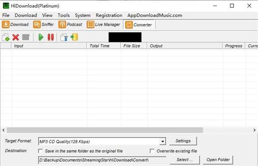Pause conversion with the red pause icon

click(51, 37)
